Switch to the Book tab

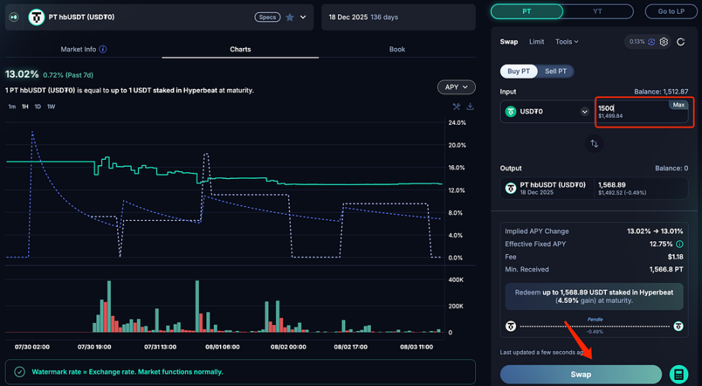click(397, 49)
